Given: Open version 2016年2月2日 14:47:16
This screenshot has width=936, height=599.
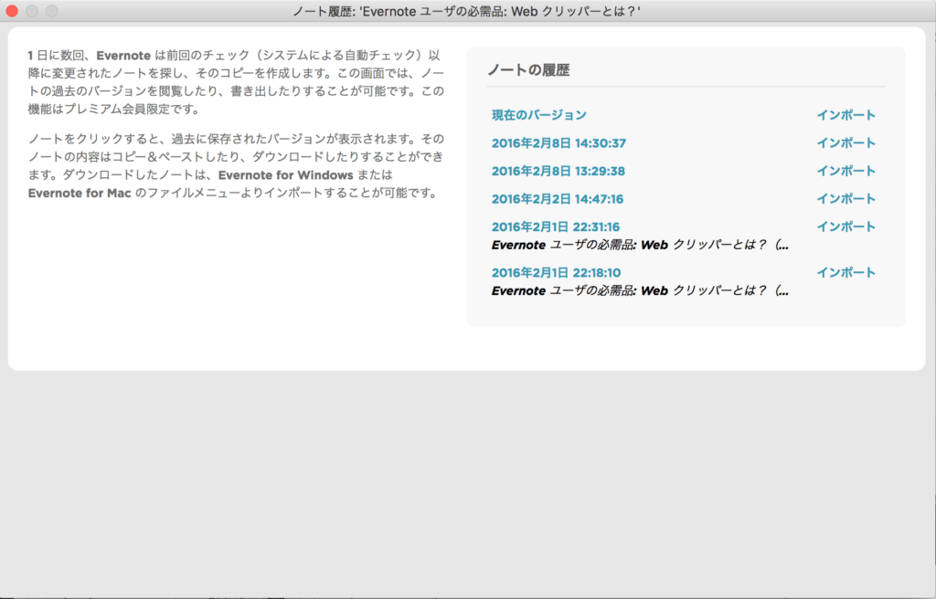Looking at the screenshot, I should (x=558, y=199).
